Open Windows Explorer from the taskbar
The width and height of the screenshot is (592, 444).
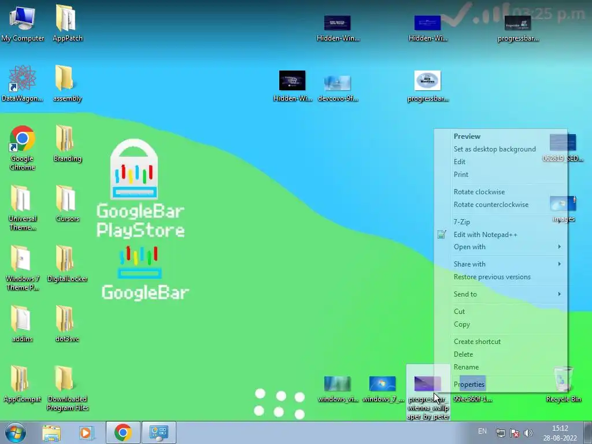tap(51, 432)
